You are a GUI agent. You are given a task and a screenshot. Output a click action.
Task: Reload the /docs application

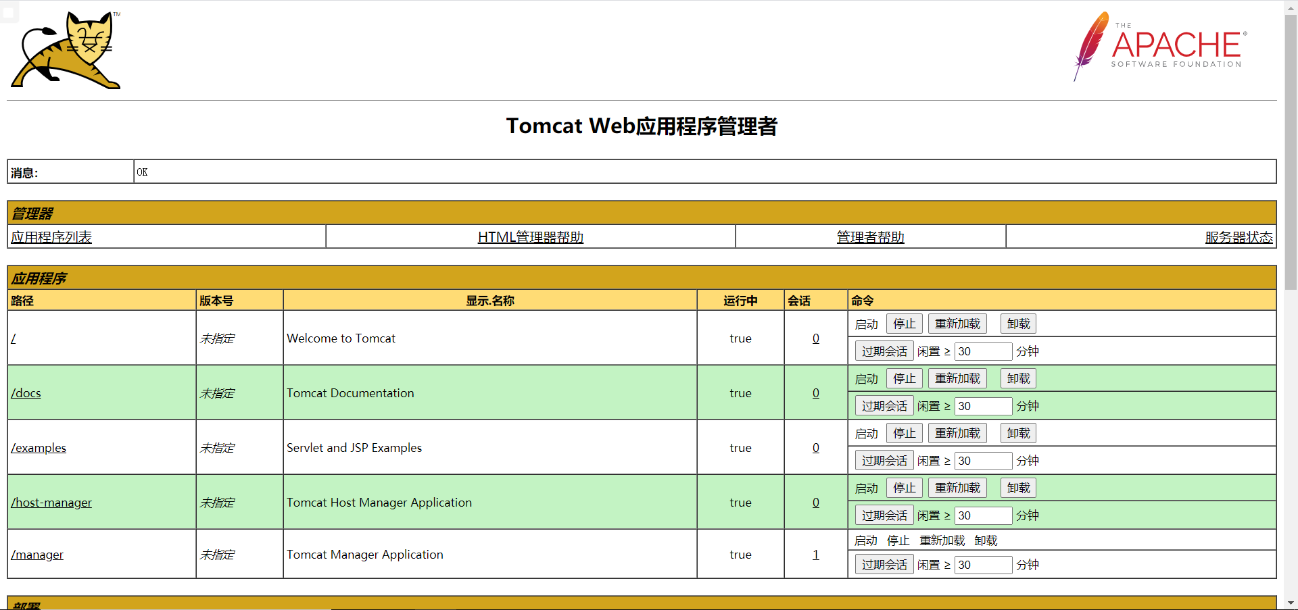pyautogui.click(x=957, y=379)
